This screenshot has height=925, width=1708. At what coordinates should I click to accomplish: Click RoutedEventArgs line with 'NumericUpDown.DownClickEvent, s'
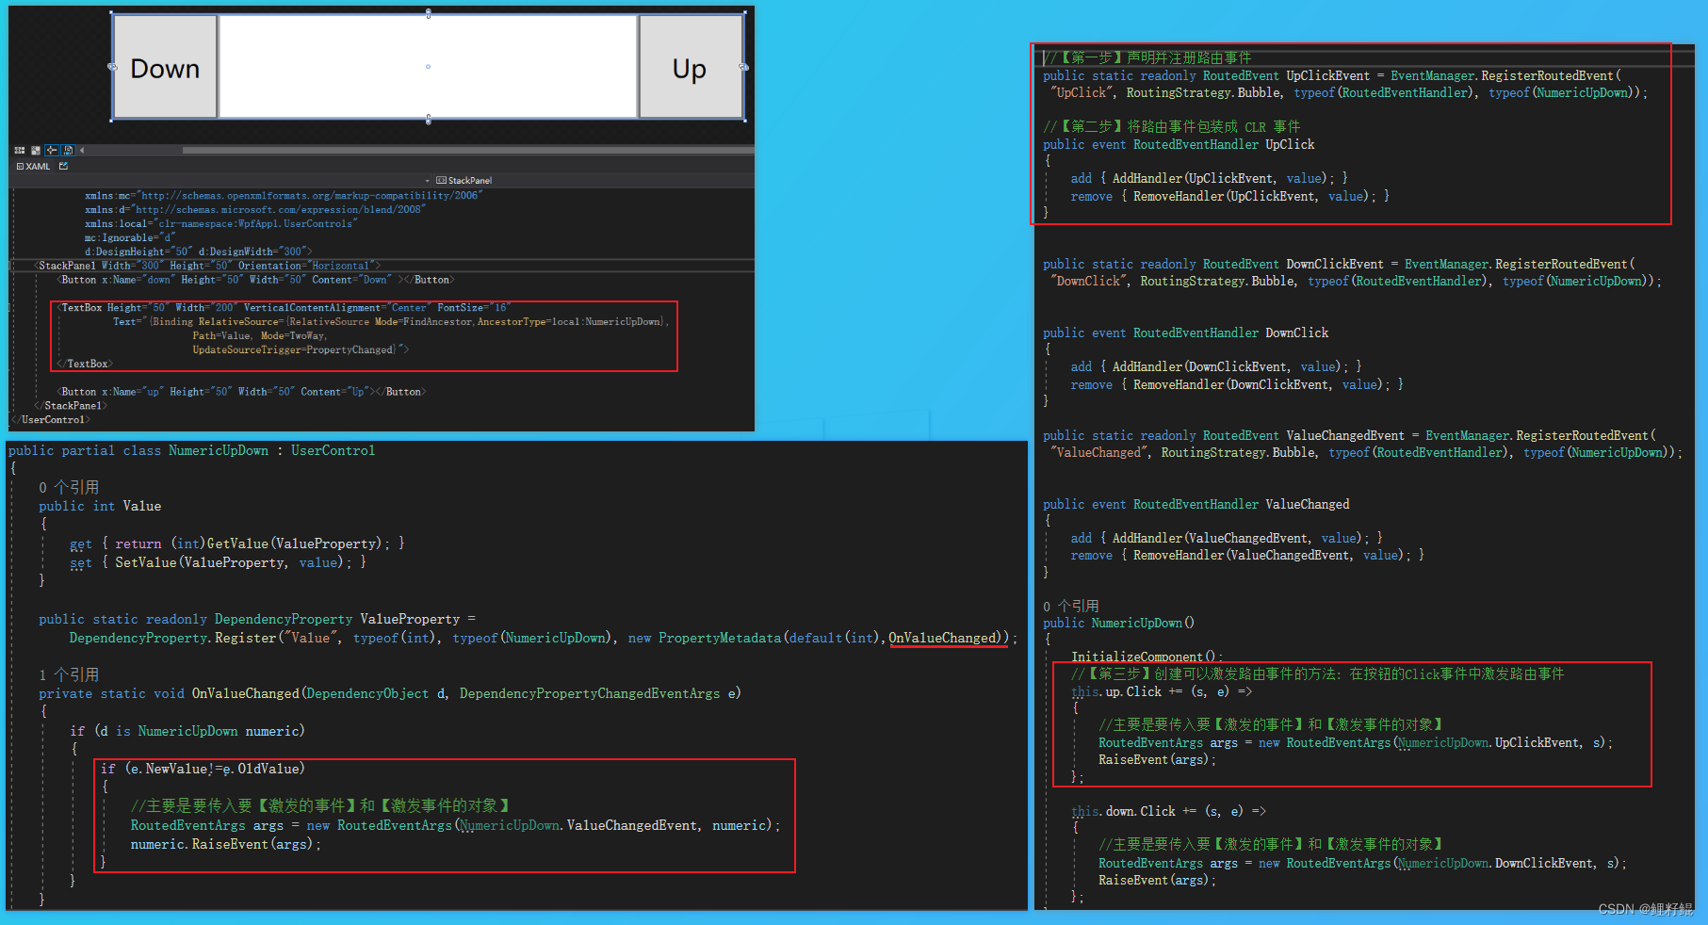click(x=1362, y=863)
